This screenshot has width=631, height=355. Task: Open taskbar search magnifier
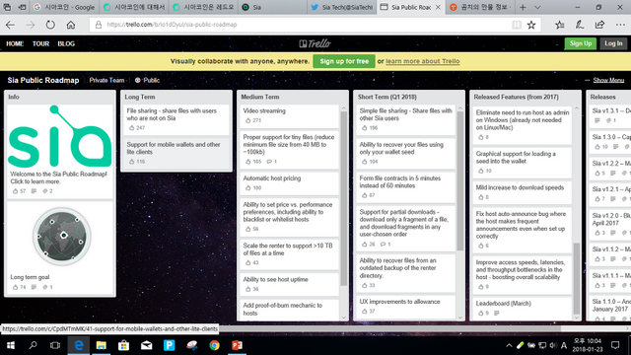coord(33,345)
